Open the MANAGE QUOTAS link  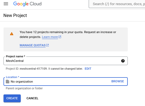tap(33, 45)
